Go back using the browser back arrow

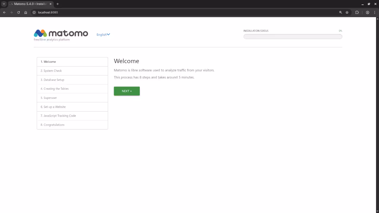pyautogui.click(x=4, y=12)
